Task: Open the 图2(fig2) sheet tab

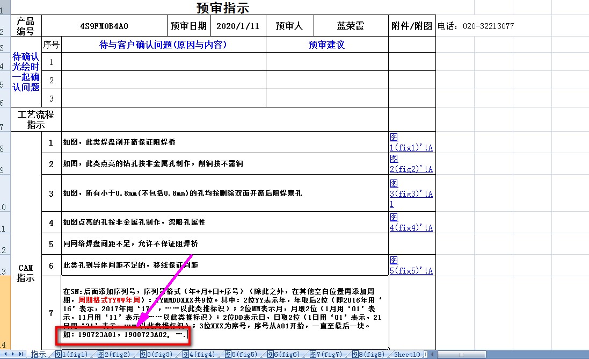Action: pyautogui.click(x=114, y=355)
